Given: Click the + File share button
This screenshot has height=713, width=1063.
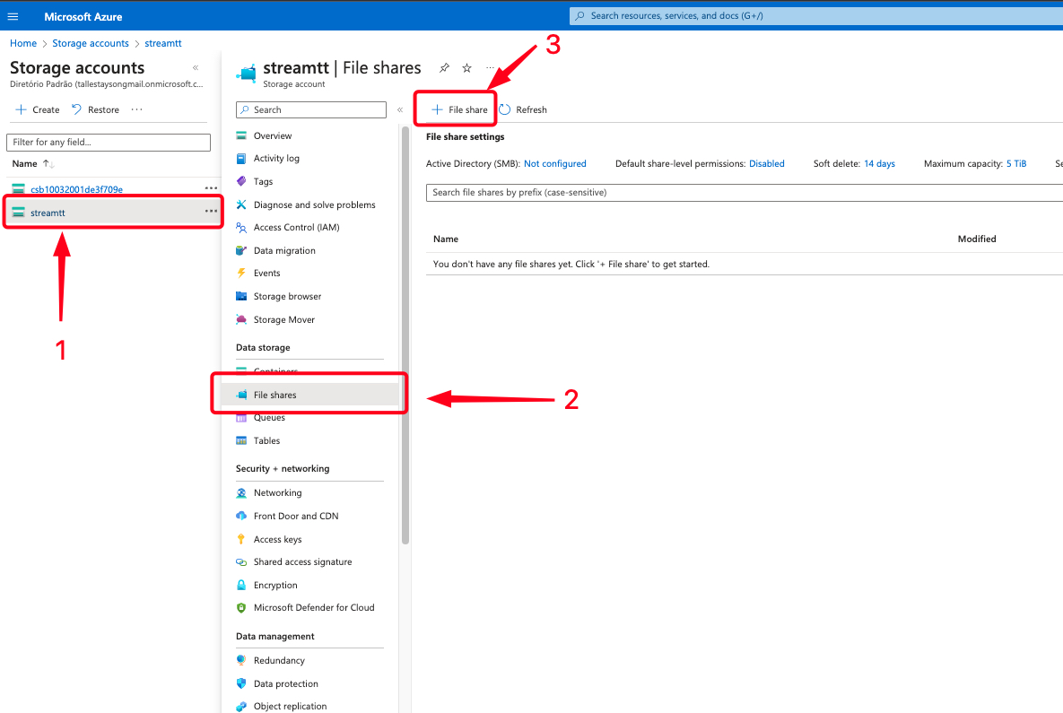Looking at the screenshot, I should click(459, 109).
